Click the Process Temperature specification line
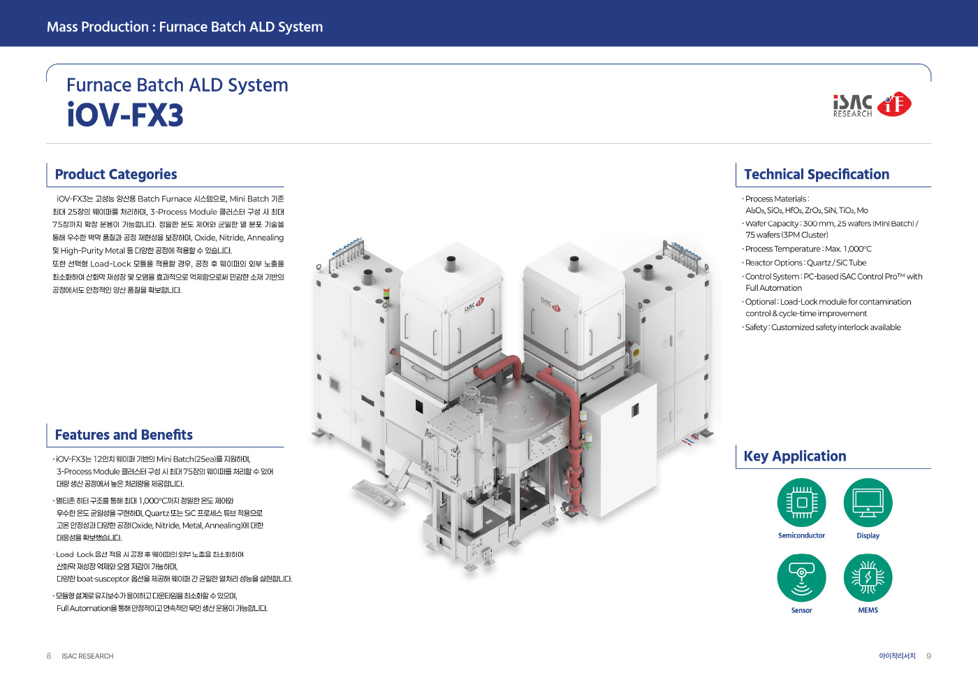The height and width of the screenshot is (692, 978). click(x=808, y=249)
